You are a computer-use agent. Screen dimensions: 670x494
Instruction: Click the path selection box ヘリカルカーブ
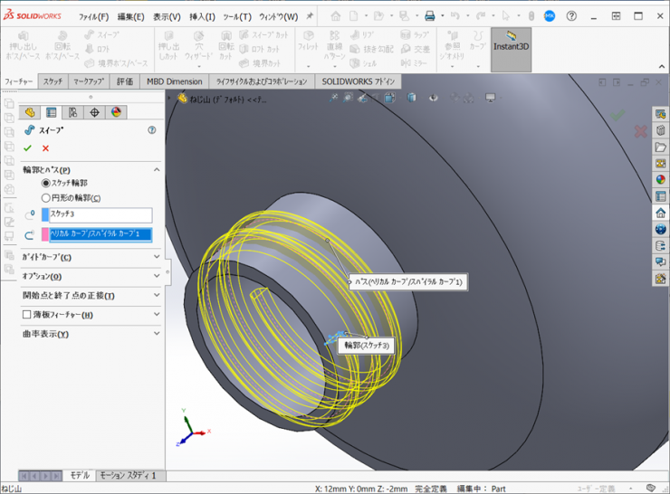pos(100,234)
